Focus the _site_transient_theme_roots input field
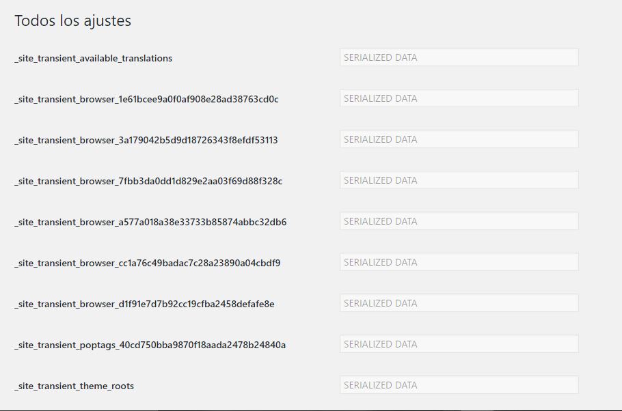Screen dimensions: 622x411 click(459, 385)
